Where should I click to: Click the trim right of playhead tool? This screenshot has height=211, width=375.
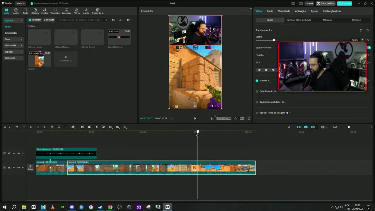tap(45, 127)
